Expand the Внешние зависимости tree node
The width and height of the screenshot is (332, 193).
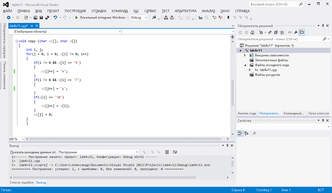[245, 55]
